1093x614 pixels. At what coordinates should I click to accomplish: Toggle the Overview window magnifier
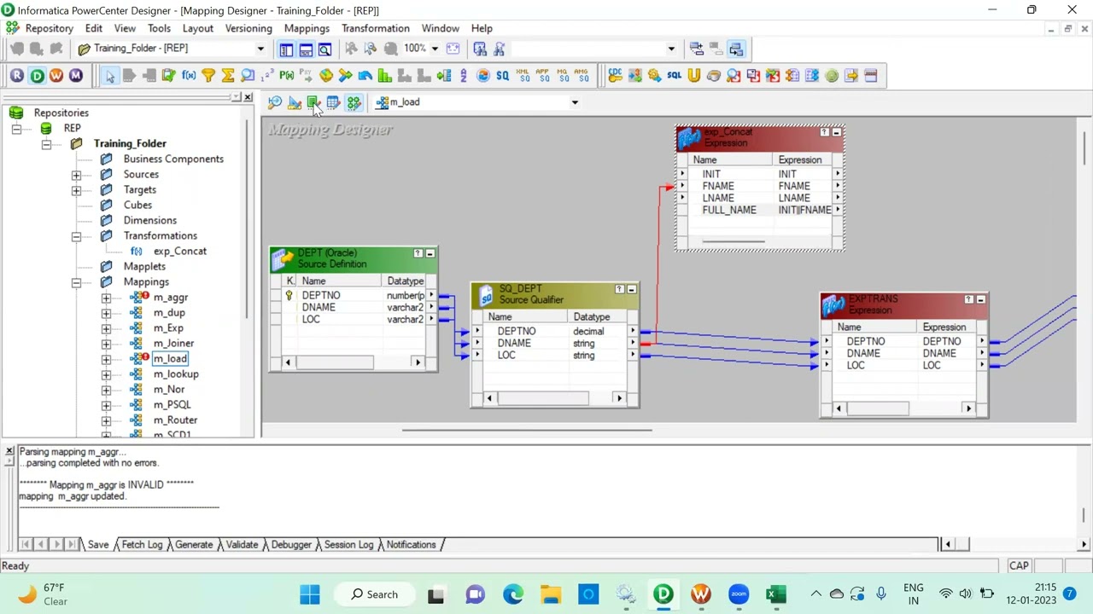pyautogui.click(x=325, y=49)
